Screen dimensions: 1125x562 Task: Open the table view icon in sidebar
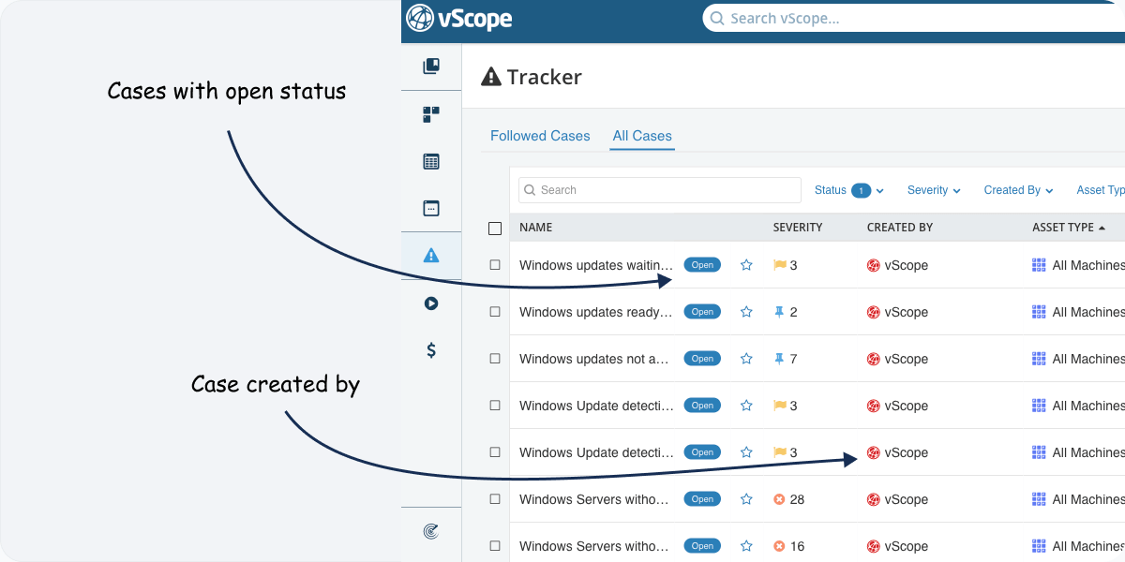pos(431,161)
